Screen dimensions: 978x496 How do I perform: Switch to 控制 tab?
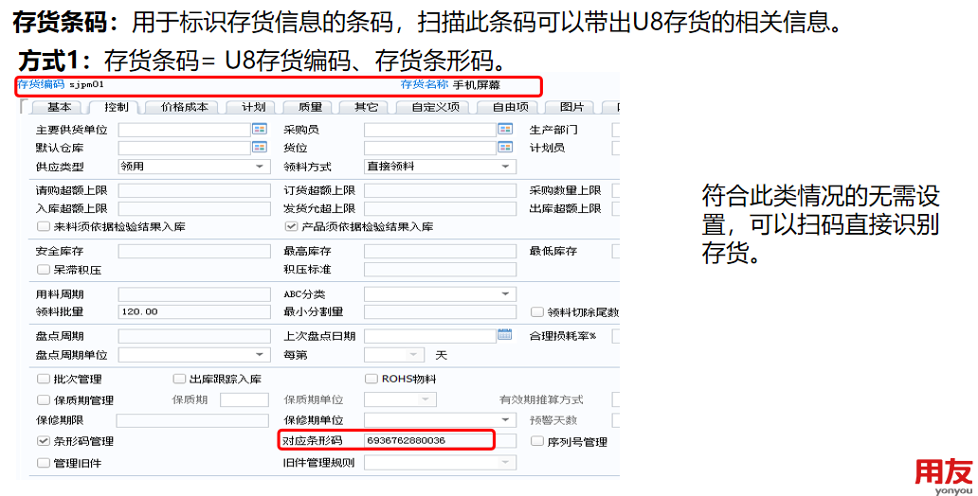(117, 107)
